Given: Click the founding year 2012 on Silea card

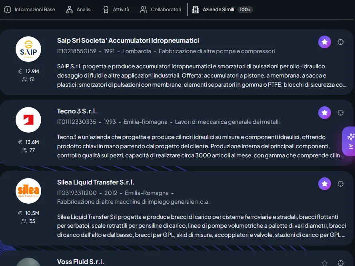Looking at the screenshot, I should tap(111, 193).
